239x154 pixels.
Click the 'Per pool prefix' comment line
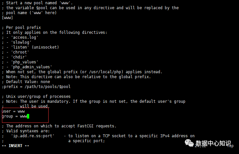coord(23,27)
